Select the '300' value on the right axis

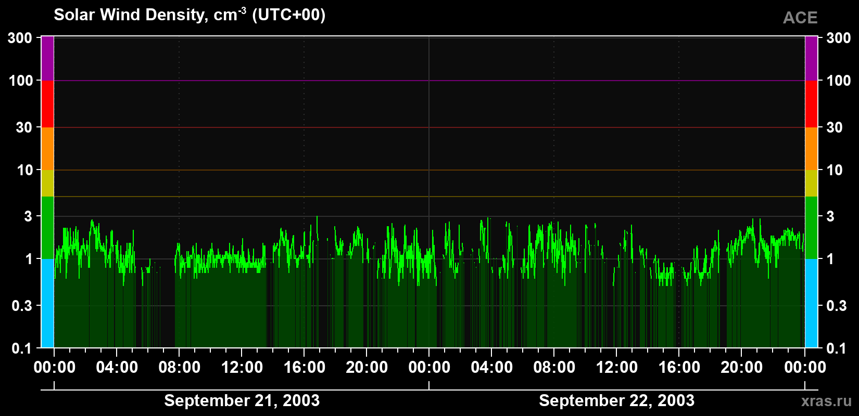[x=839, y=37]
